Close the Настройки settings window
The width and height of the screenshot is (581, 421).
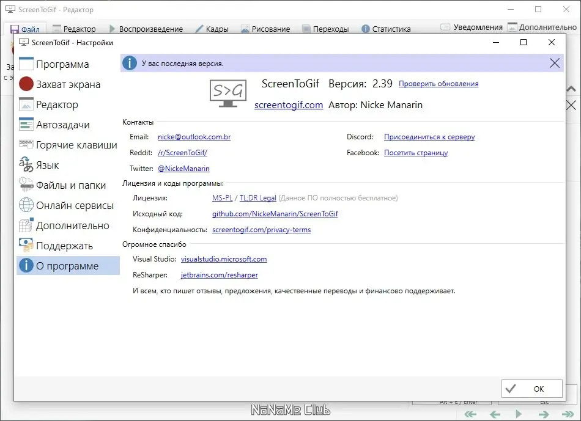(x=552, y=42)
